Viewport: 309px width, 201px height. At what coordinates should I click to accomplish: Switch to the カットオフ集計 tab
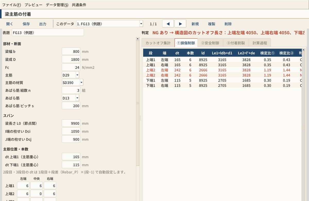[158, 43]
